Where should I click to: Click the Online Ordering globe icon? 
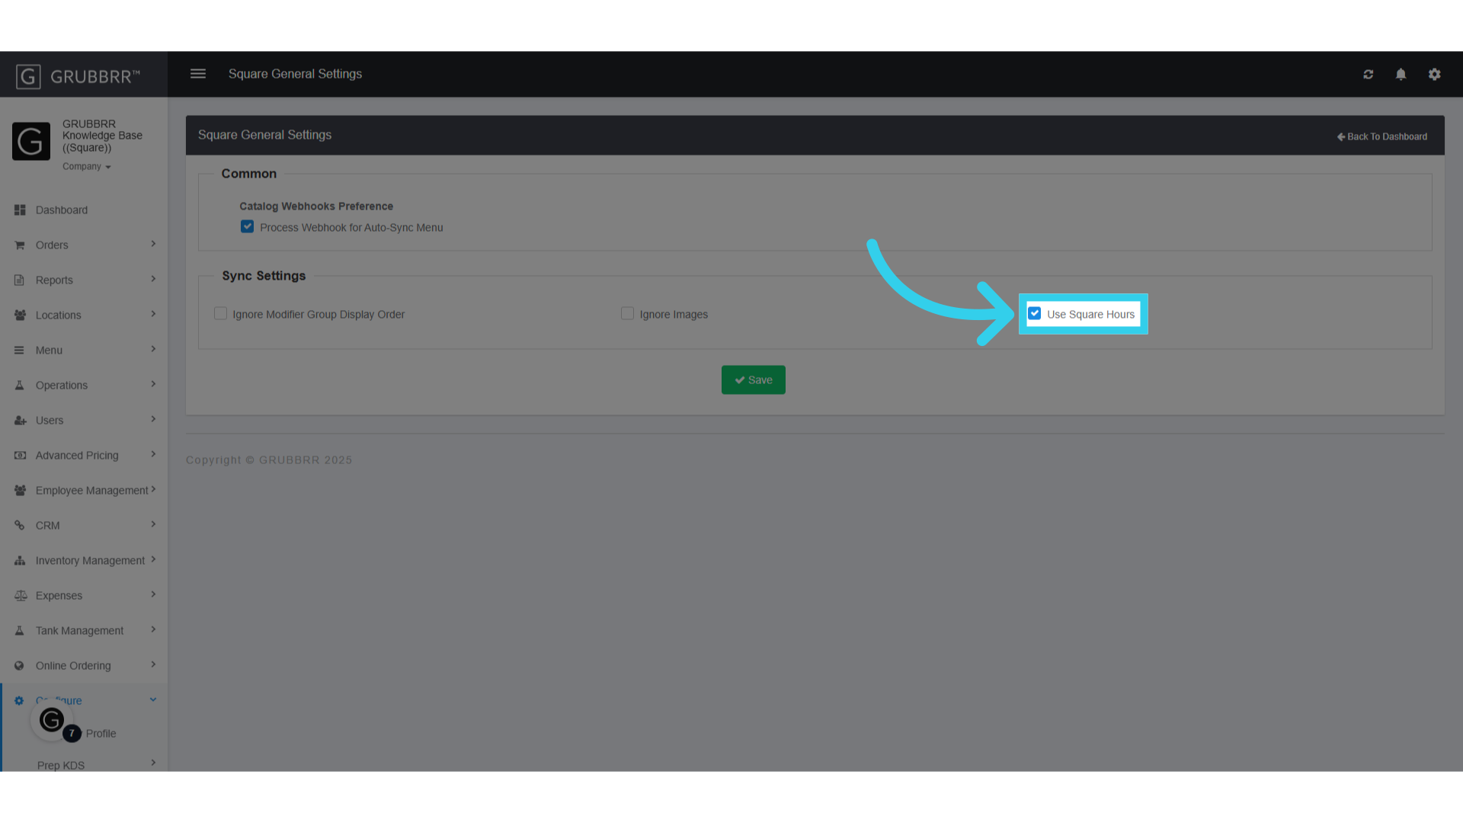coord(20,666)
